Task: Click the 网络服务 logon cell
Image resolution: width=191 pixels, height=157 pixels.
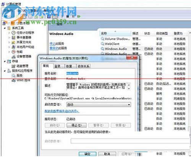Action: [180, 99]
